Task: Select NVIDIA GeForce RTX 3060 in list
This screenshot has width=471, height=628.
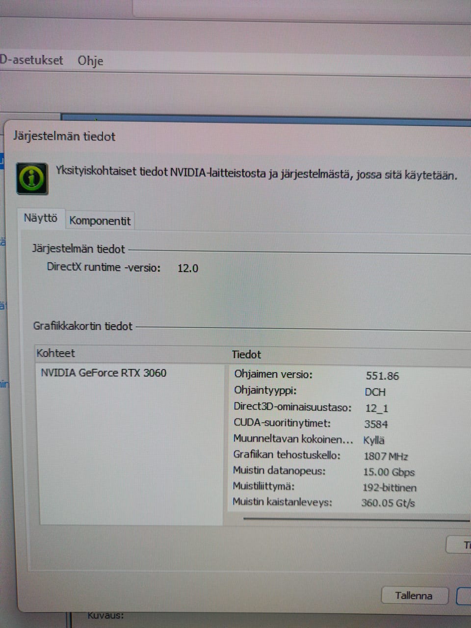Action: [x=104, y=373]
